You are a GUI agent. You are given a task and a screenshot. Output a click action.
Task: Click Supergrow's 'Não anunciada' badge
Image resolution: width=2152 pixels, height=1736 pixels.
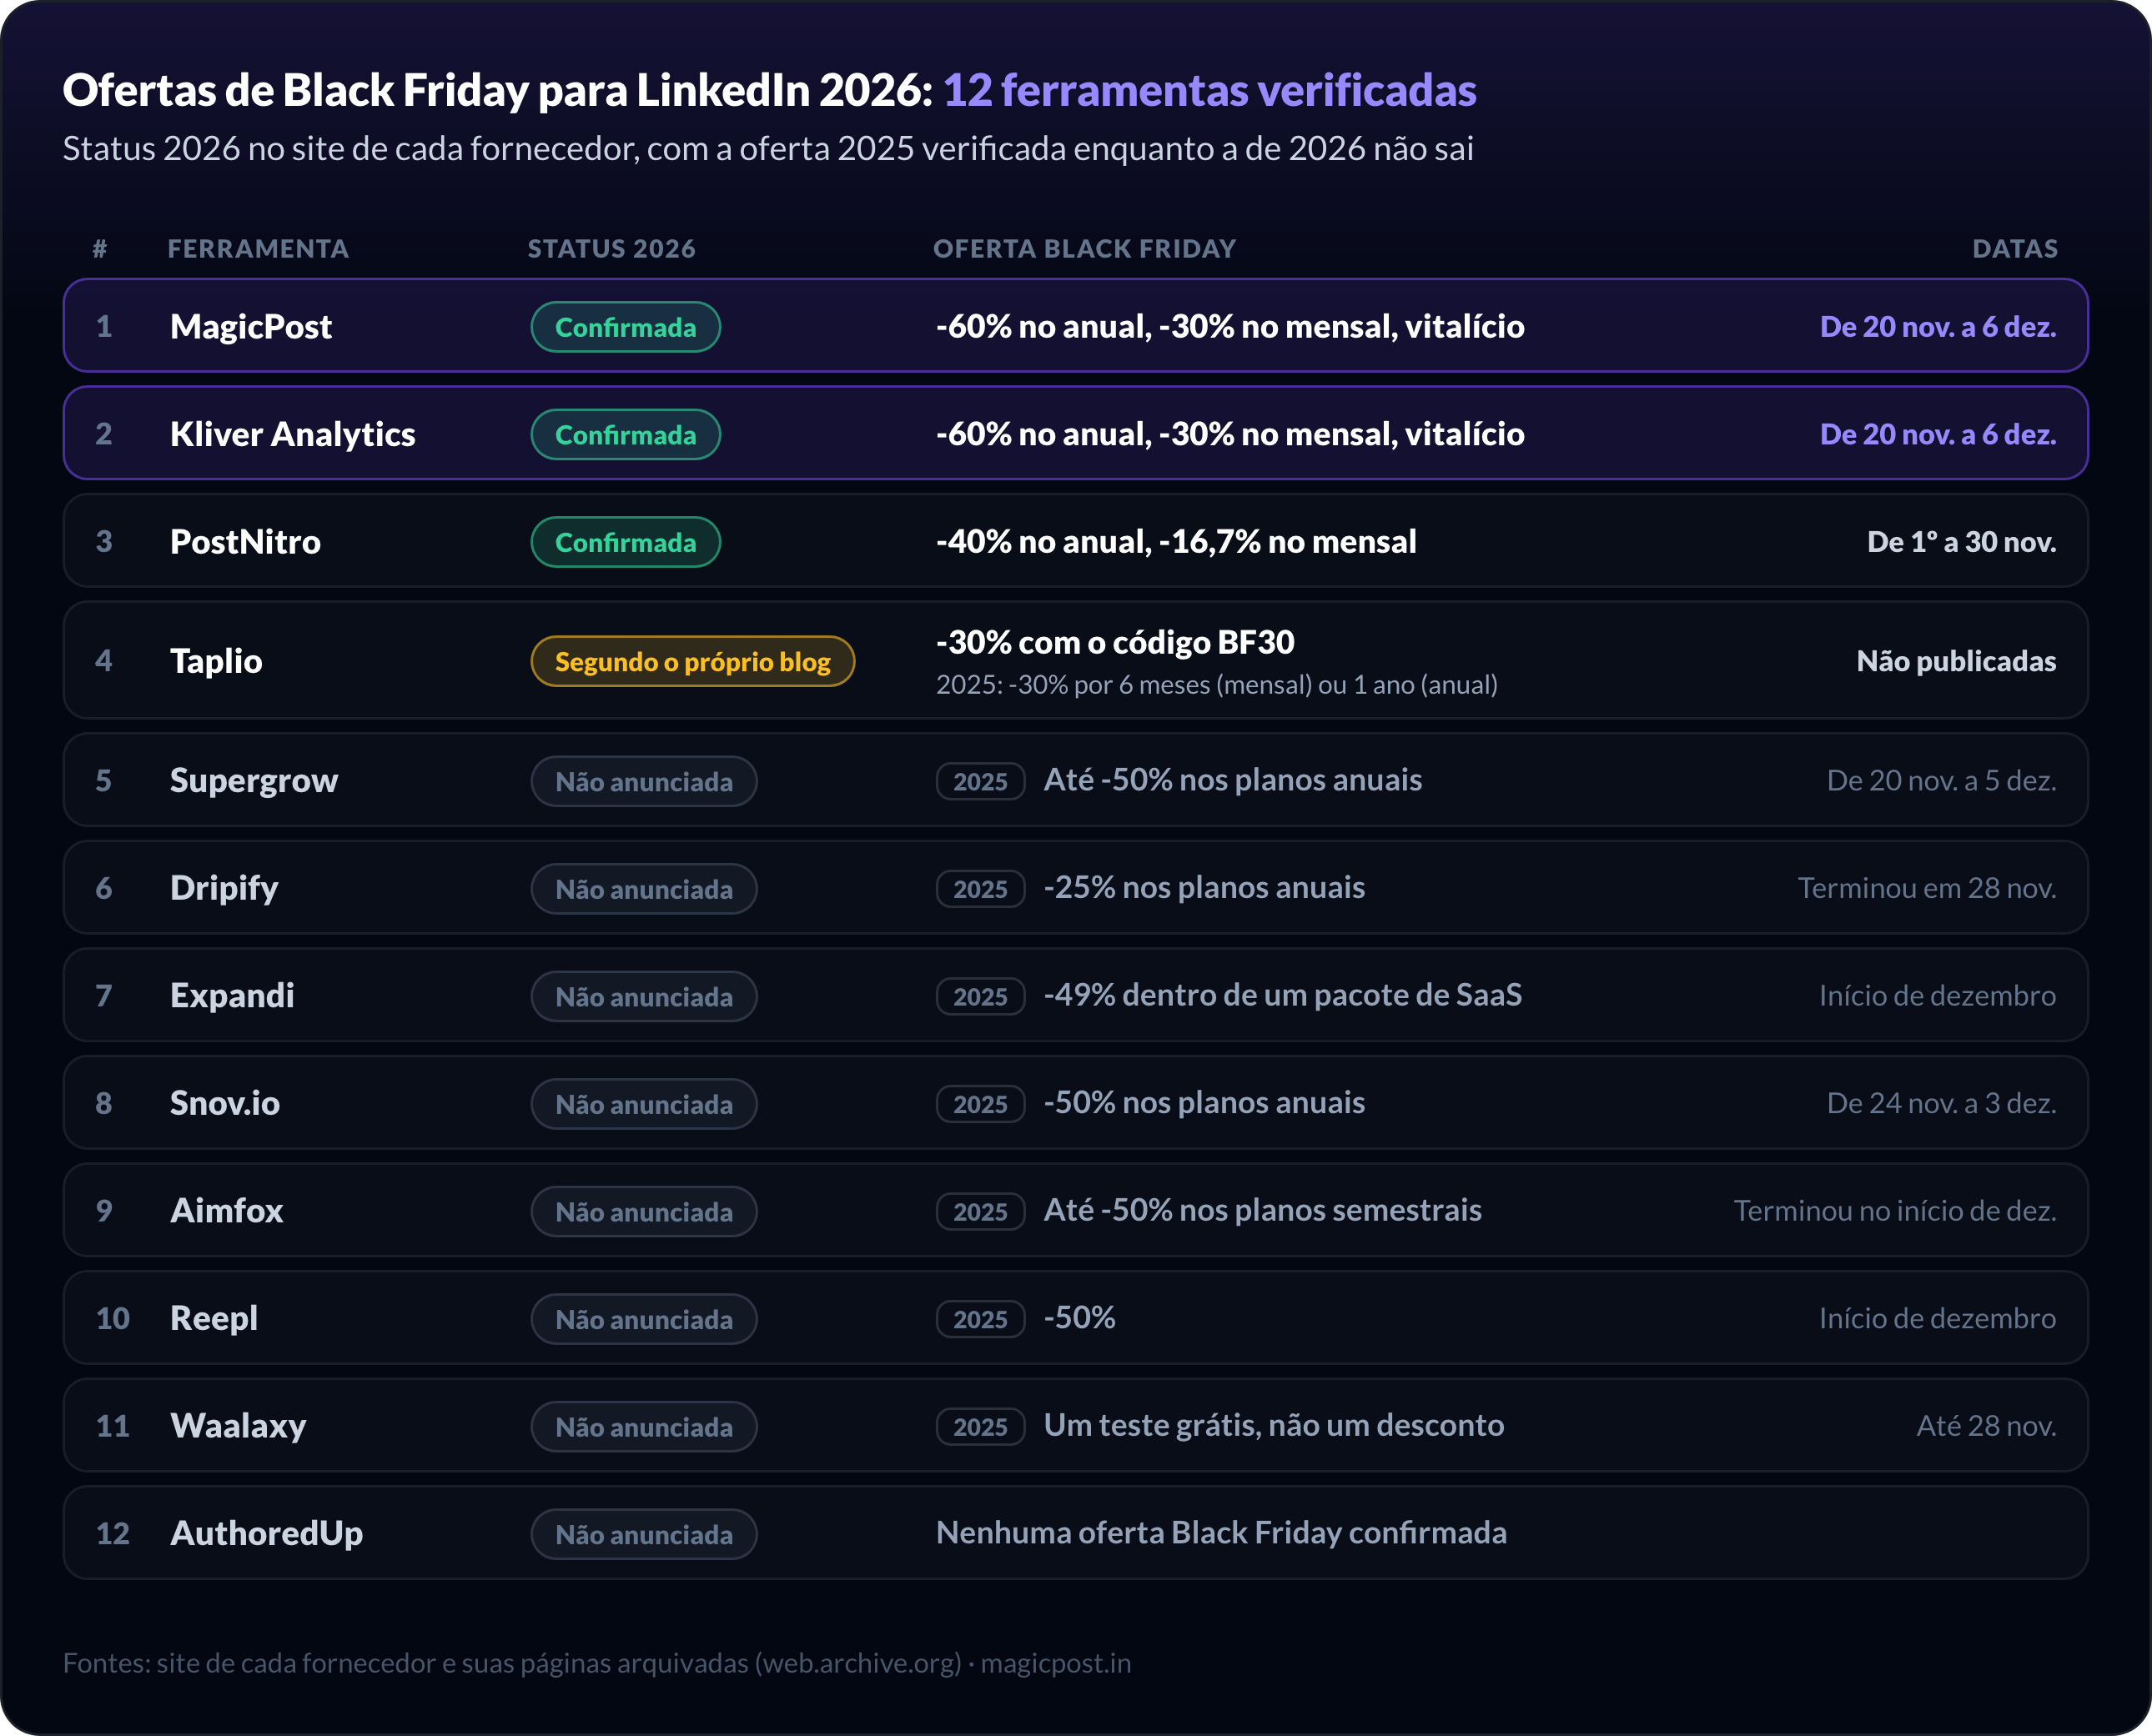[643, 781]
